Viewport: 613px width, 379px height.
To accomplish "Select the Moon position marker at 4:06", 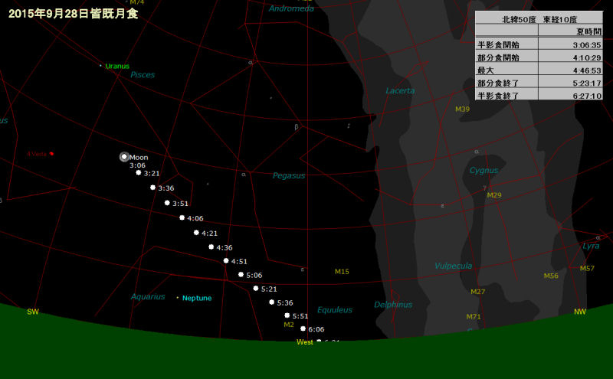I will point(182,218).
